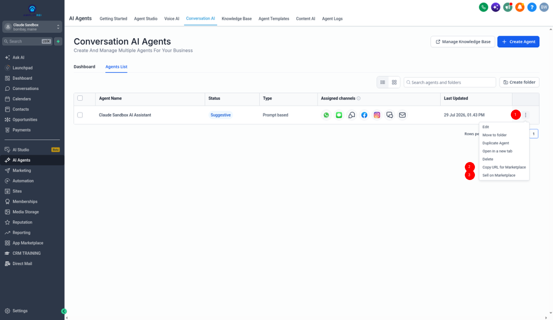
Task: Click Assigned channels info icon
Action: tap(358, 99)
